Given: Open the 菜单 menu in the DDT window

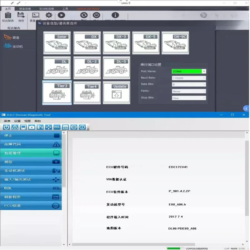Looking at the screenshot, I should click(x=7, y=121).
